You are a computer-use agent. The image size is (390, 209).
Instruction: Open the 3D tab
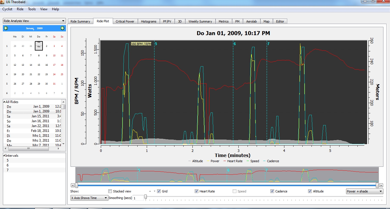[x=180, y=21]
